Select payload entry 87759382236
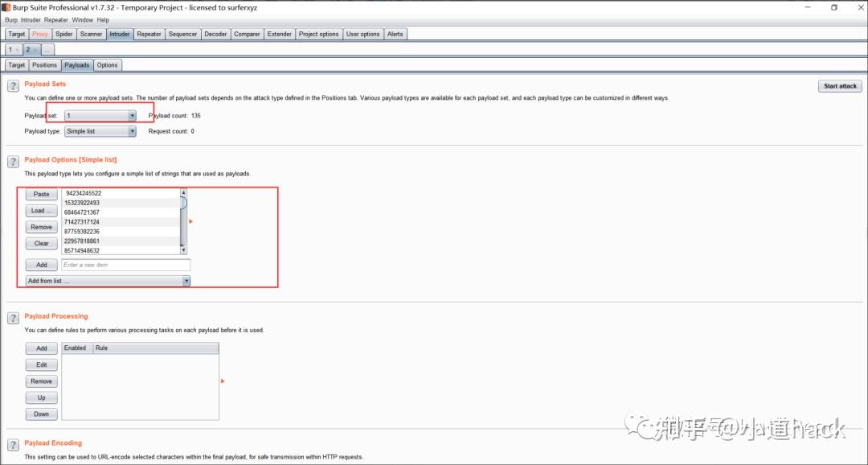Viewport: 868px width, 465px height. click(121, 232)
